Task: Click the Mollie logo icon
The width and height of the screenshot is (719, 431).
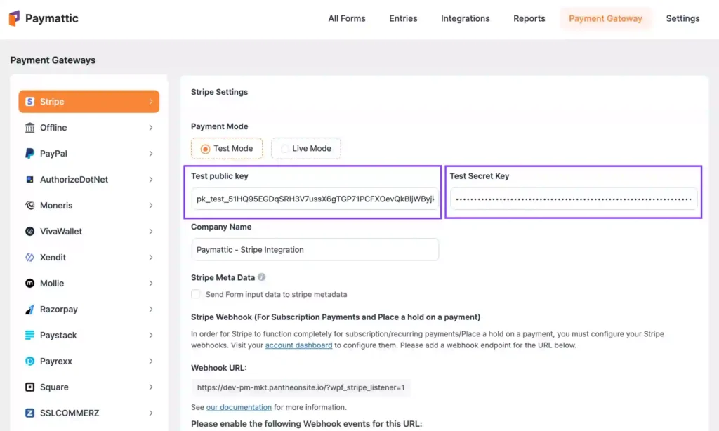Action: [29, 284]
